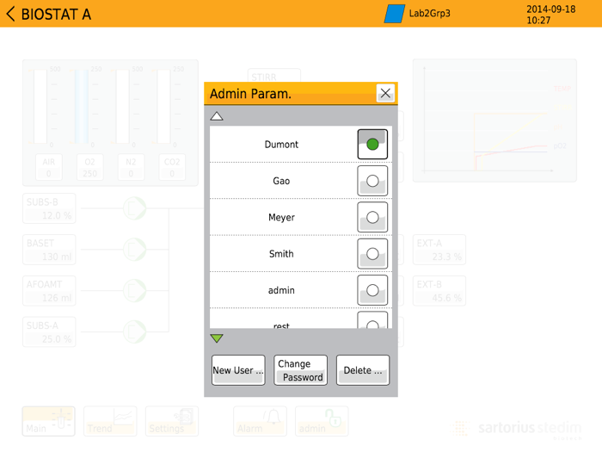Go back using the arrow beside BIOSTAT A
The width and height of the screenshot is (602, 452).
[x=10, y=14]
